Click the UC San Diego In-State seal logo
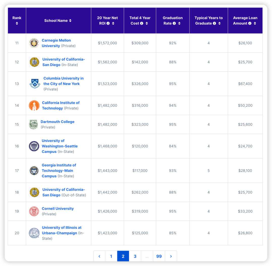This screenshot has width=272, height=266. (x=34, y=62)
